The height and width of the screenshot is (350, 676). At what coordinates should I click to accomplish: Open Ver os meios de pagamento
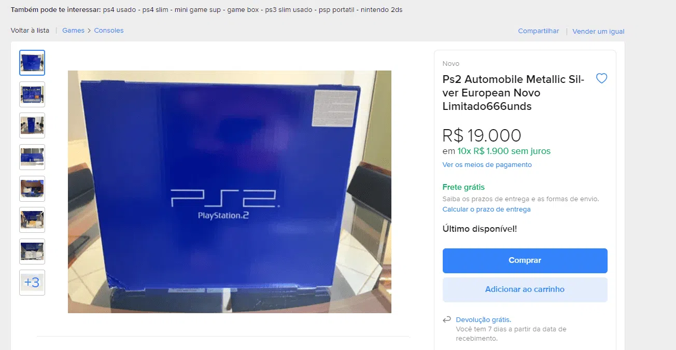pos(487,165)
